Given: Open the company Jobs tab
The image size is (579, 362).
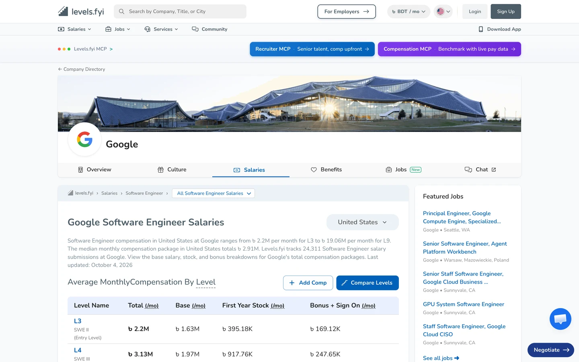Looking at the screenshot, I should pyautogui.click(x=403, y=170).
